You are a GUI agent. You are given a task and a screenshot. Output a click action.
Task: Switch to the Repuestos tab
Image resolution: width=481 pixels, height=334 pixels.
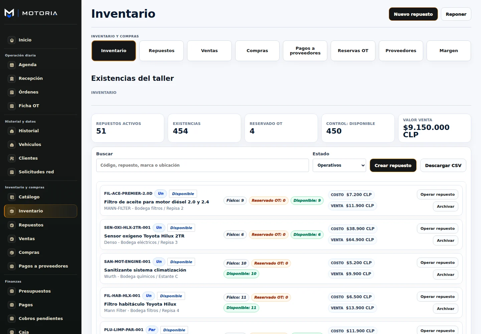pyautogui.click(x=162, y=51)
